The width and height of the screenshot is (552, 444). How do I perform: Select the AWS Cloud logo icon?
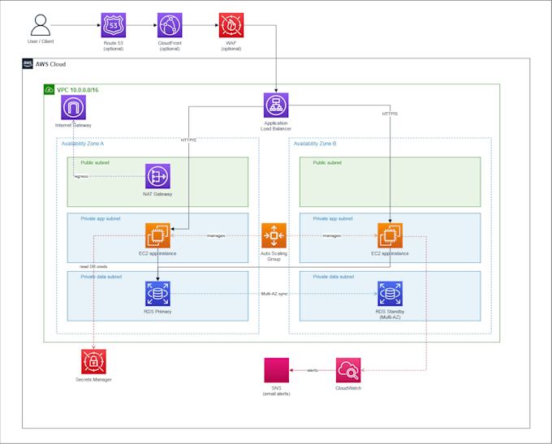[28, 64]
